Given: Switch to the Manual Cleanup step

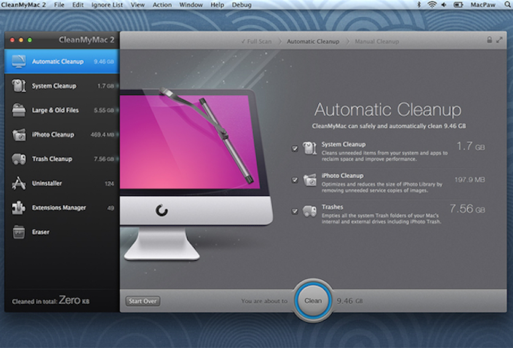Looking at the screenshot, I should (x=377, y=42).
